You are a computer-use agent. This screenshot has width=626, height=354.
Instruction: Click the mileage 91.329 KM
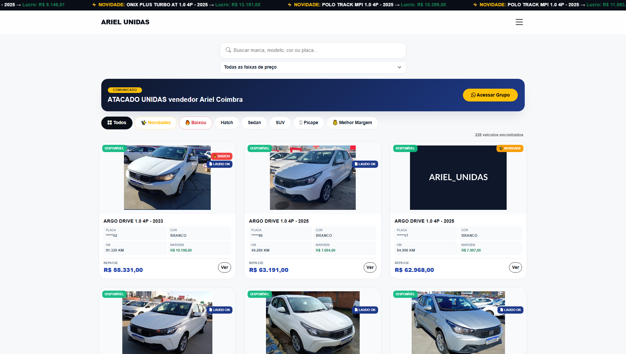(115, 250)
